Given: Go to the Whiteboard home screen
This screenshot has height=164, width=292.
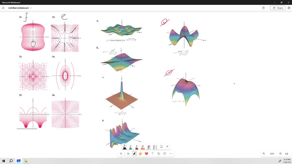Looking at the screenshot, I should (3, 8).
